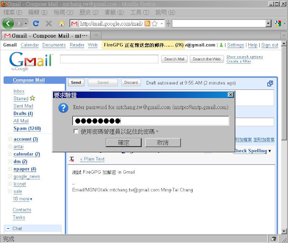The height and width of the screenshot is (243, 288).
Task: Open the Tasks link
Action: pyautogui.click(x=19, y=217)
